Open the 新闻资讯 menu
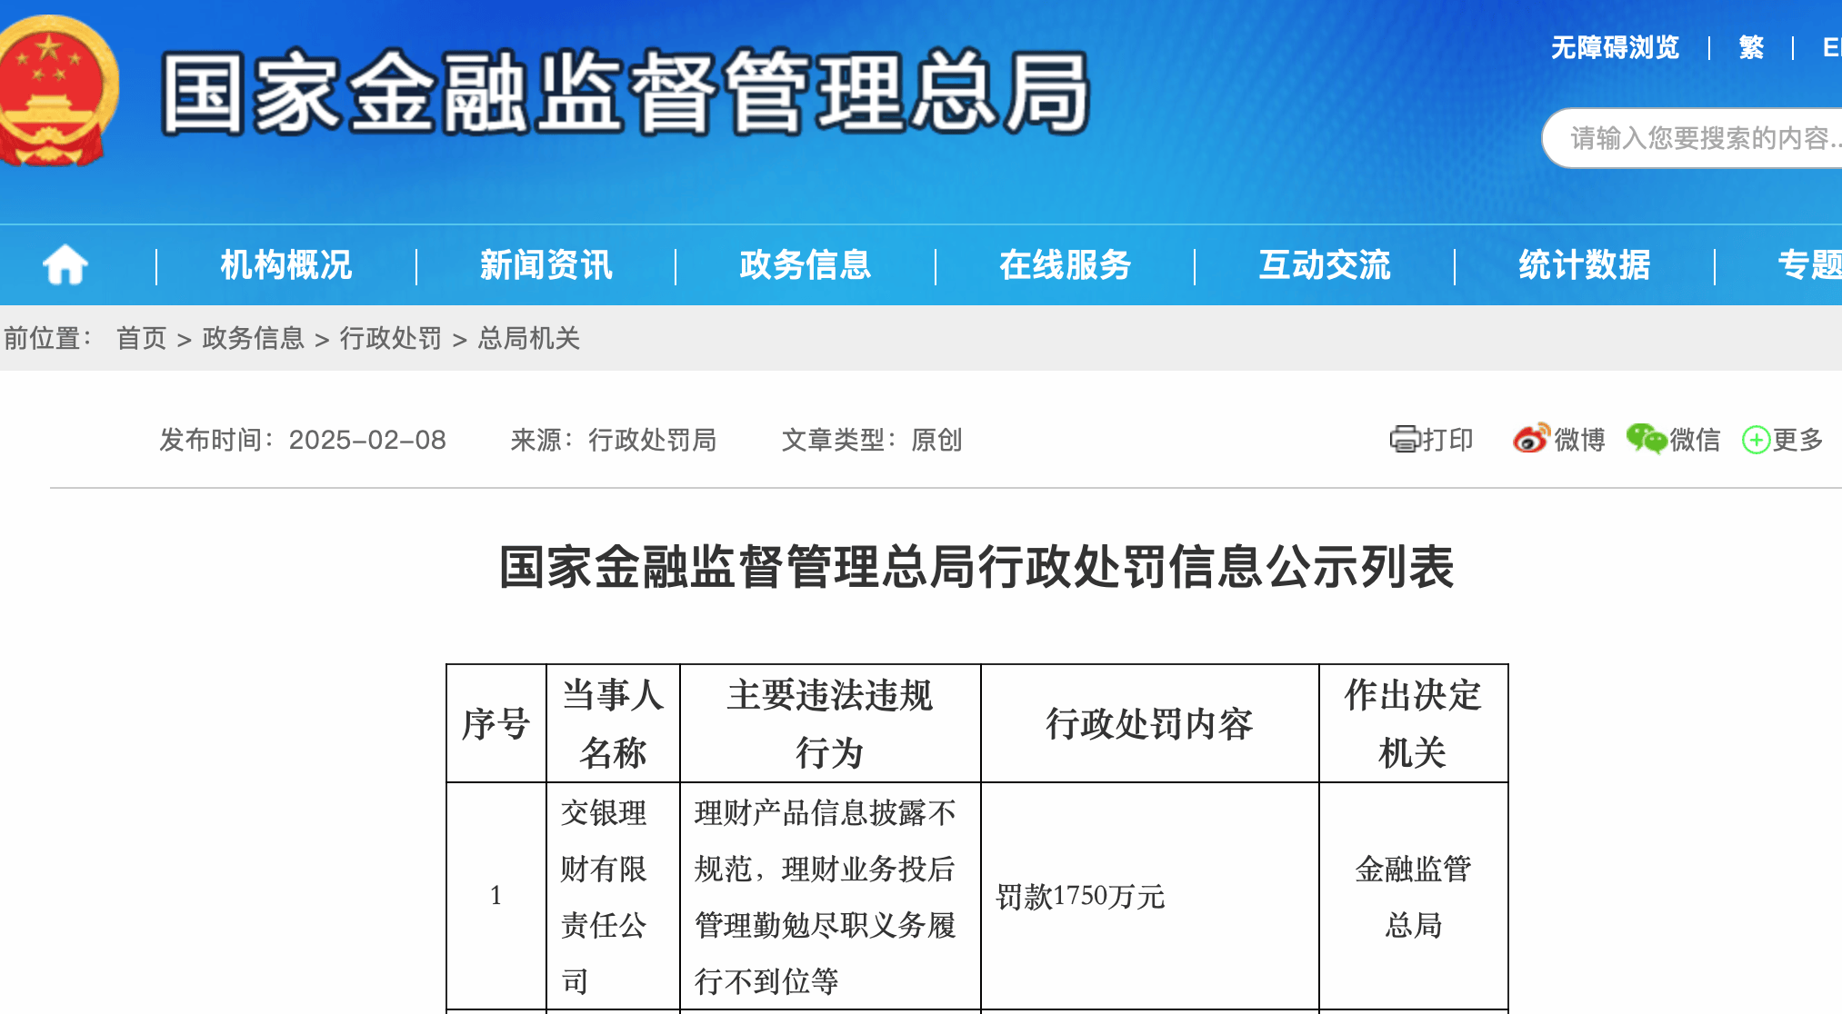 (x=546, y=265)
